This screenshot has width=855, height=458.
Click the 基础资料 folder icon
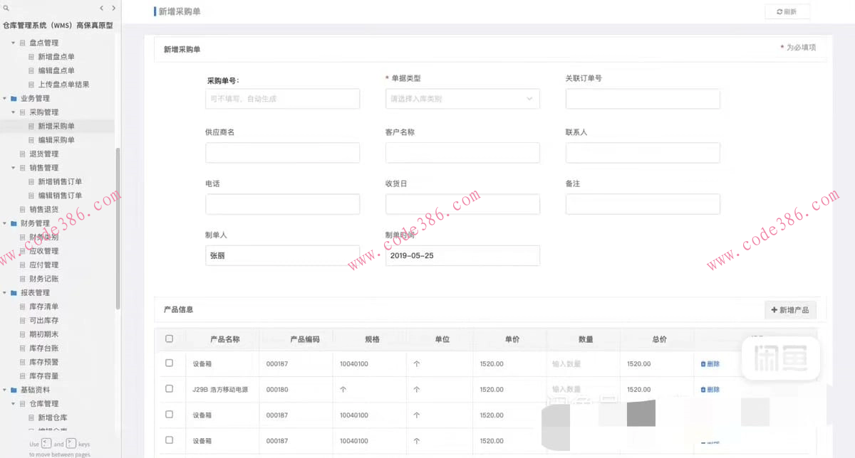pyautogui.click(x=14, y=390)
